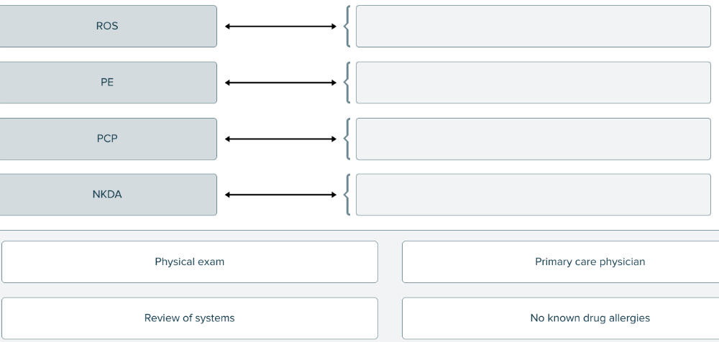Pick the Physical exam answer option

[x=190, y=262]
